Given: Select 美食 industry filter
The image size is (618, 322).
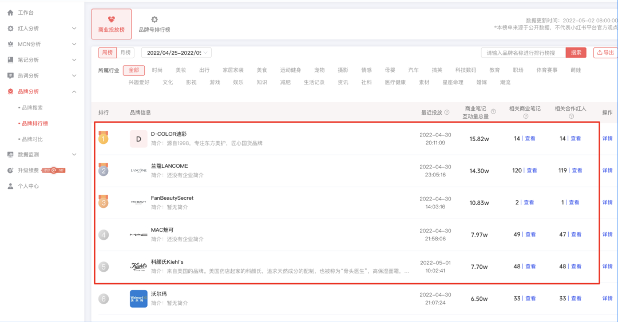Looking at the screenshot, I should (x=262, y=70).
